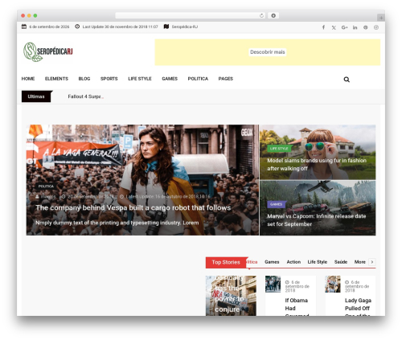Open the POLITICA navigation menu

point(198,79)
